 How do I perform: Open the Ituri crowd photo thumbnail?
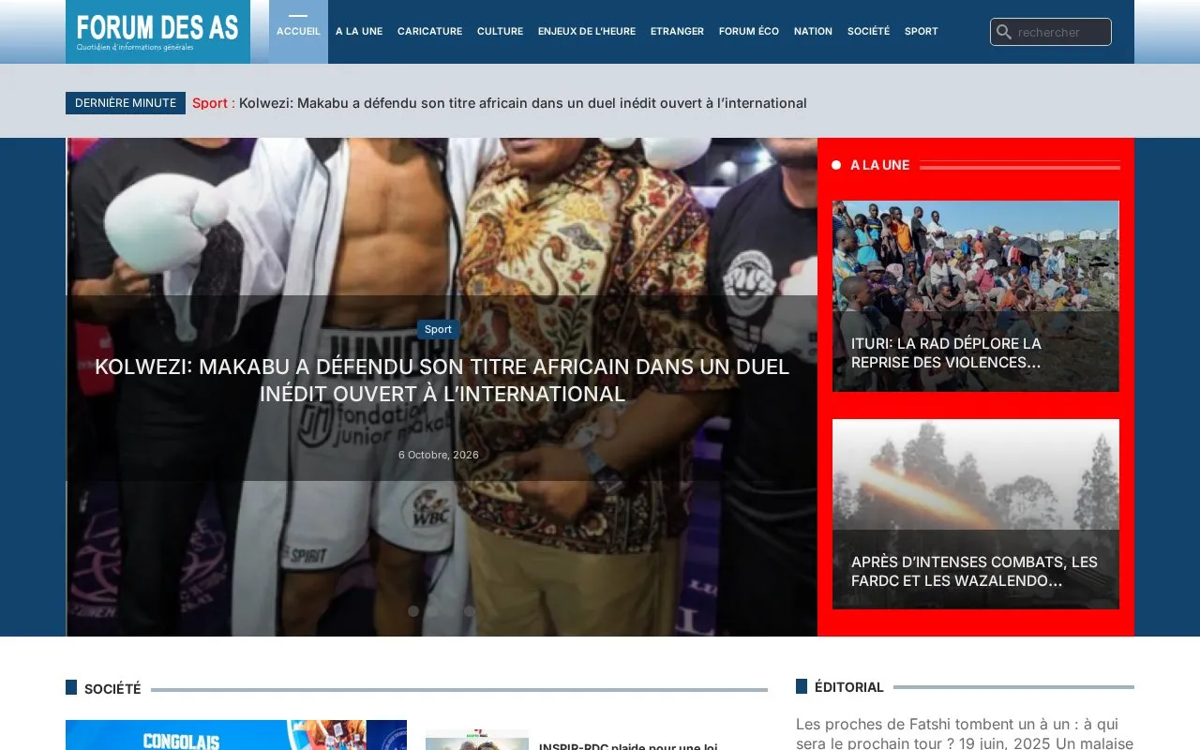(976, 255)
